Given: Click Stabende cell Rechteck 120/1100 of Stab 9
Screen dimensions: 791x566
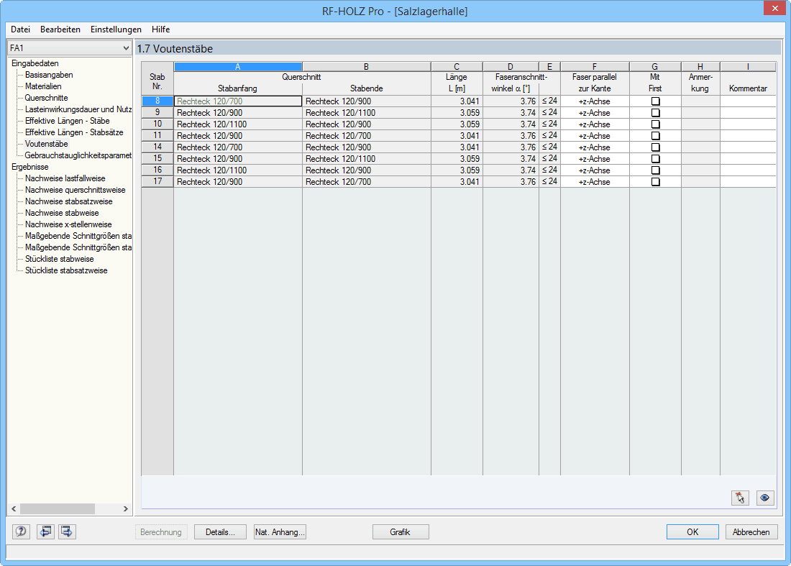Looking at the screenshot, I should click(x=367, y=113).
